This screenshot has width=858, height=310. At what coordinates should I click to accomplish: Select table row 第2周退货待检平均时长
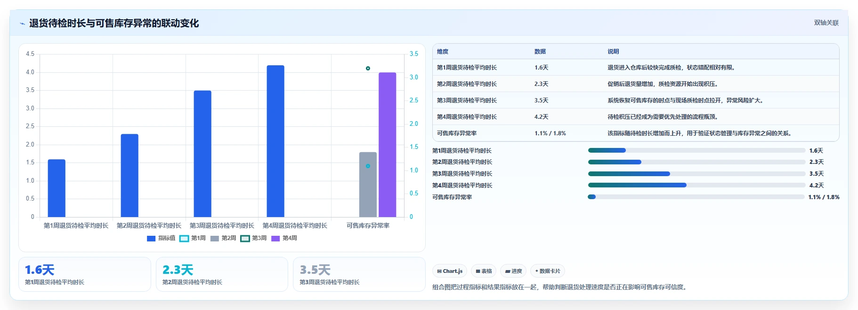coord(636,84)
